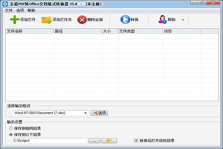The image size is (223, 149).
Task: Click the red Delete All (删除全部) icon
Action: click(82, 20)
